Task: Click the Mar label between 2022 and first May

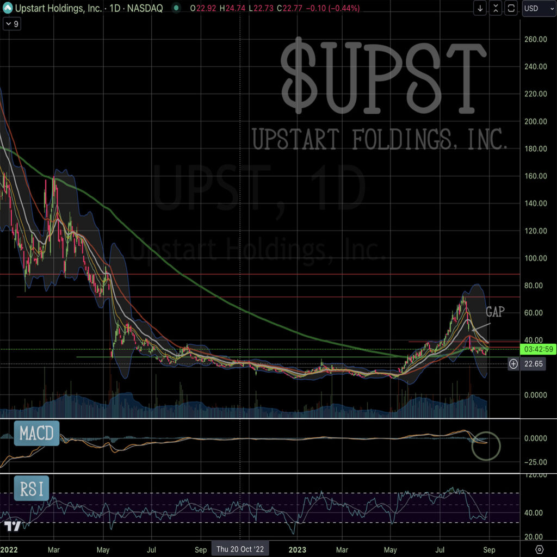Action: [x=54, y=550]
